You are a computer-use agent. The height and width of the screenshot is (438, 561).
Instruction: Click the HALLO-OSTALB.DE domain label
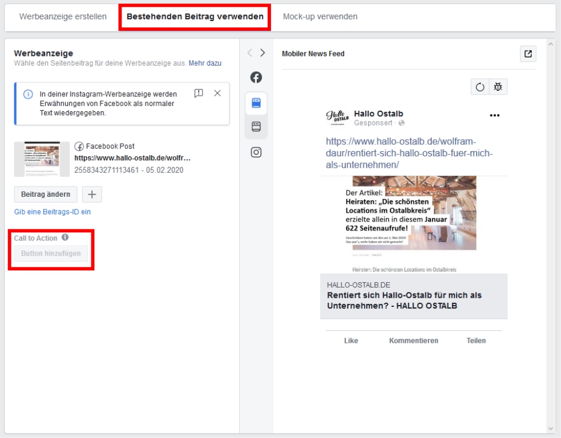[x=358, y=285]
